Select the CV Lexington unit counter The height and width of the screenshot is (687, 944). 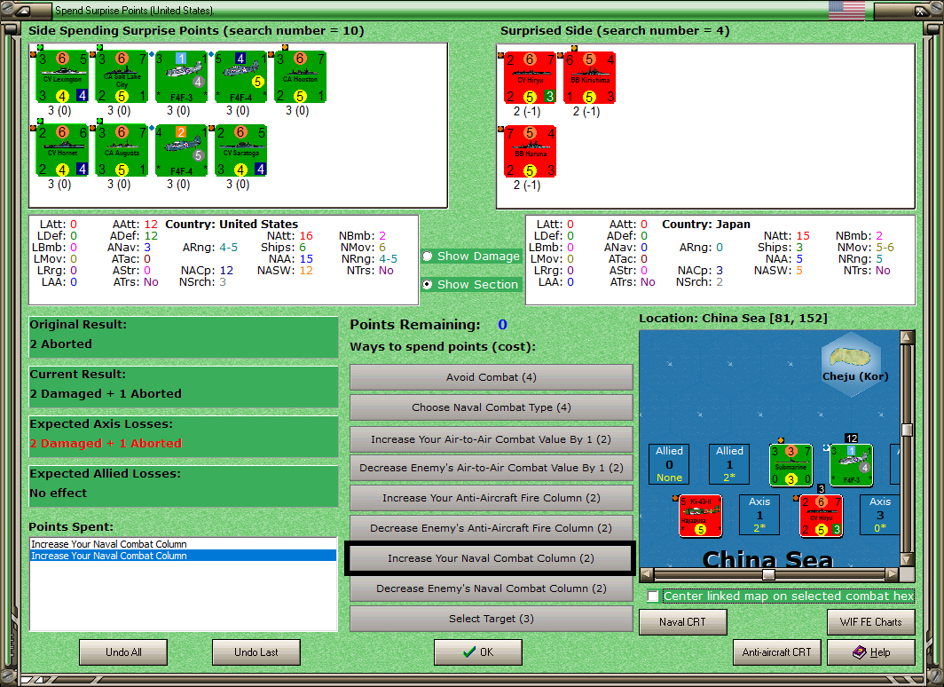pyautogui.click(x=63, y=77)
